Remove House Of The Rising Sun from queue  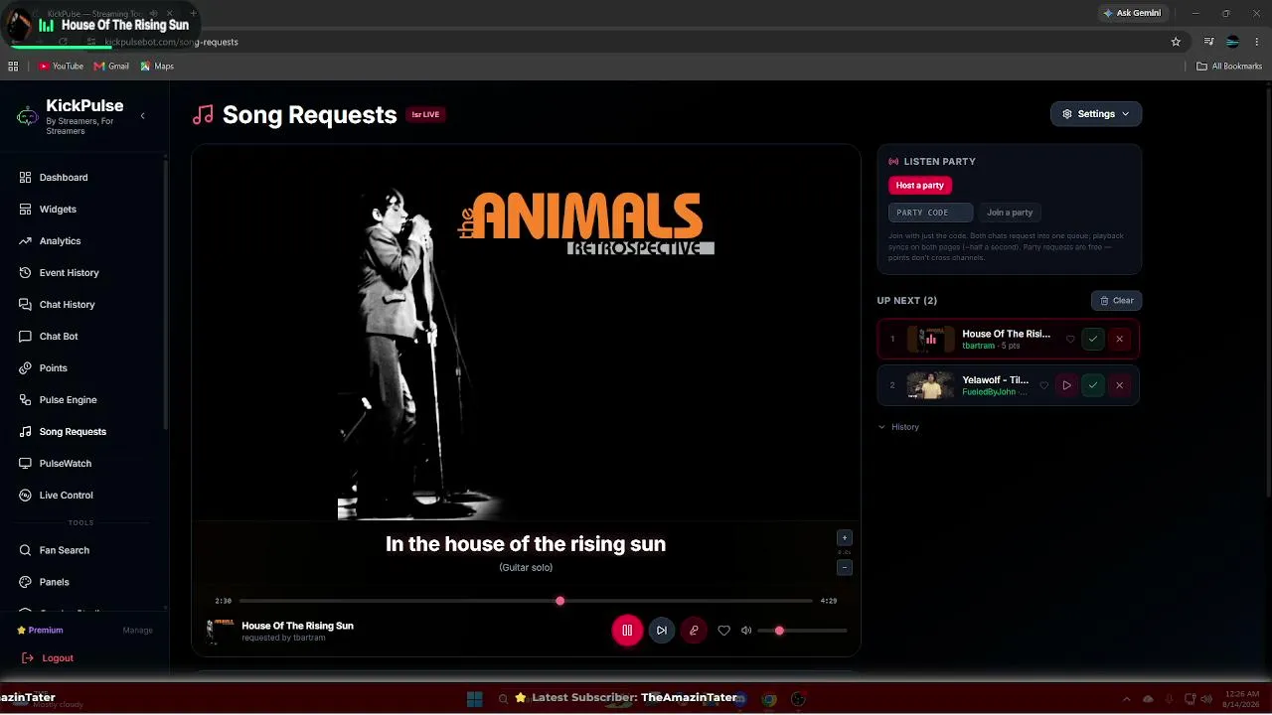(x=1119, y=340)
